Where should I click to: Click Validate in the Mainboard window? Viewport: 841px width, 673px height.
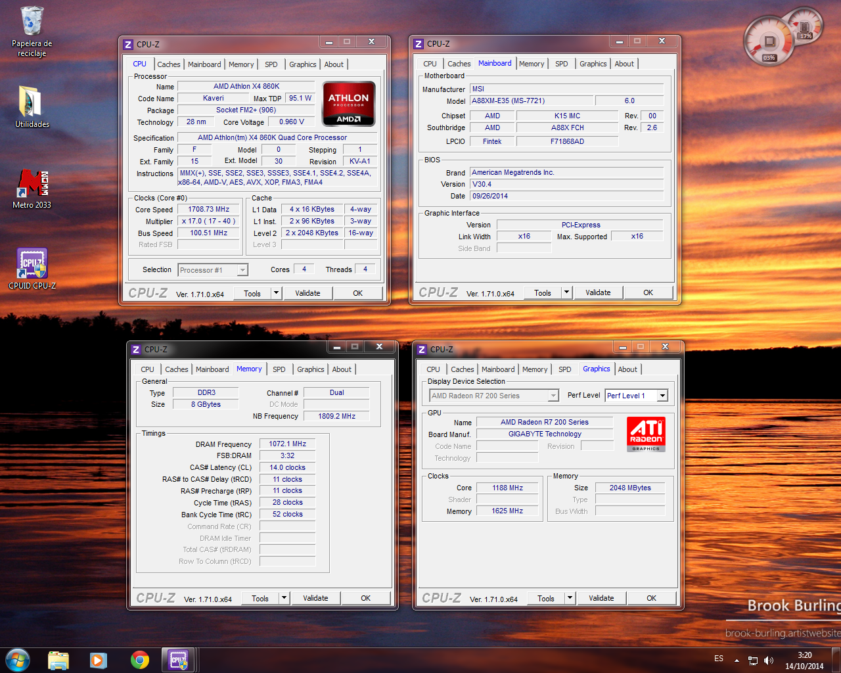click(598, 292)
